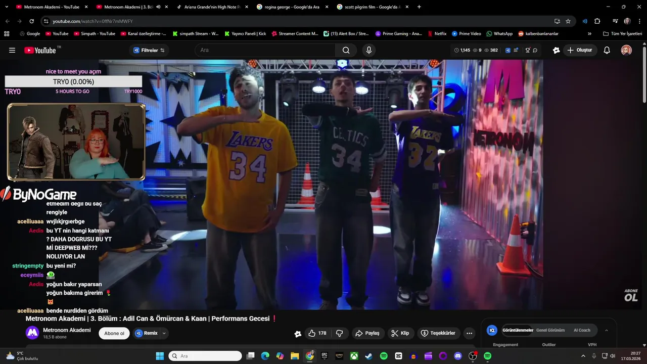647x364 pixels.
Task: Click the vidIQ star icon near Oluştur
Action: [556, 50]
